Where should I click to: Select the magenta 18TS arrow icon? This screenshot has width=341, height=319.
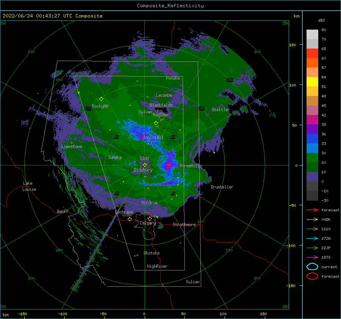[312, 258]
